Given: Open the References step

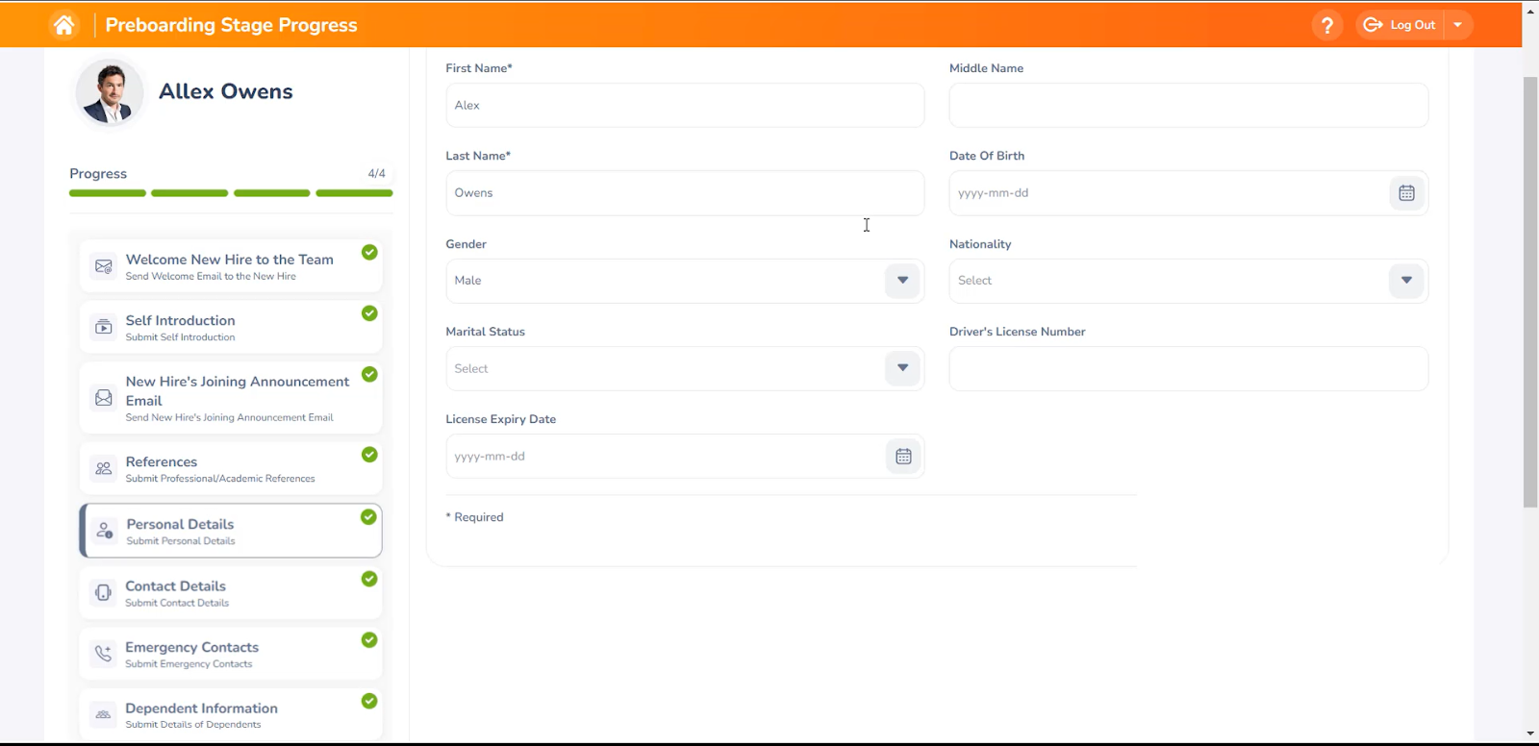Looking at the screenshot, I should (231, 468).
